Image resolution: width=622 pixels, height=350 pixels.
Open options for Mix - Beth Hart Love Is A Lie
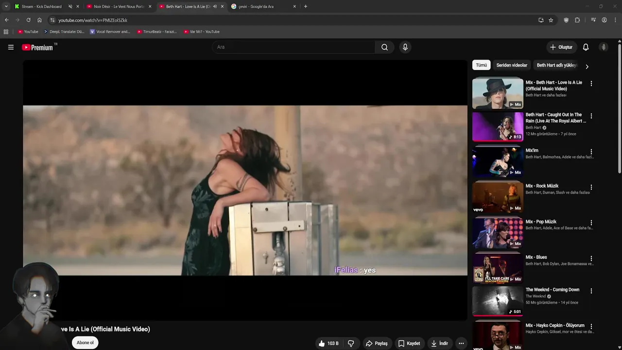591,84
